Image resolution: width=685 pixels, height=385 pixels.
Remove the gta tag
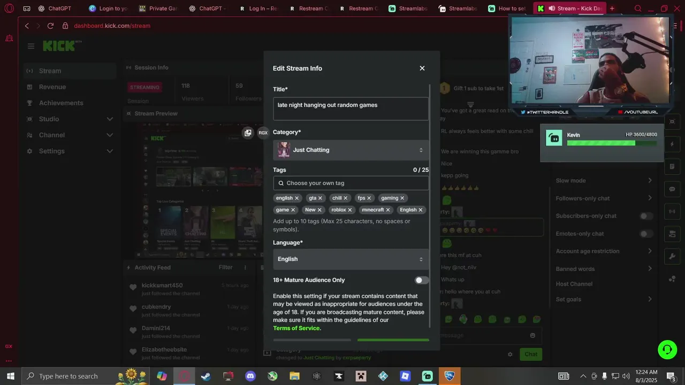[x=320, y=198]
